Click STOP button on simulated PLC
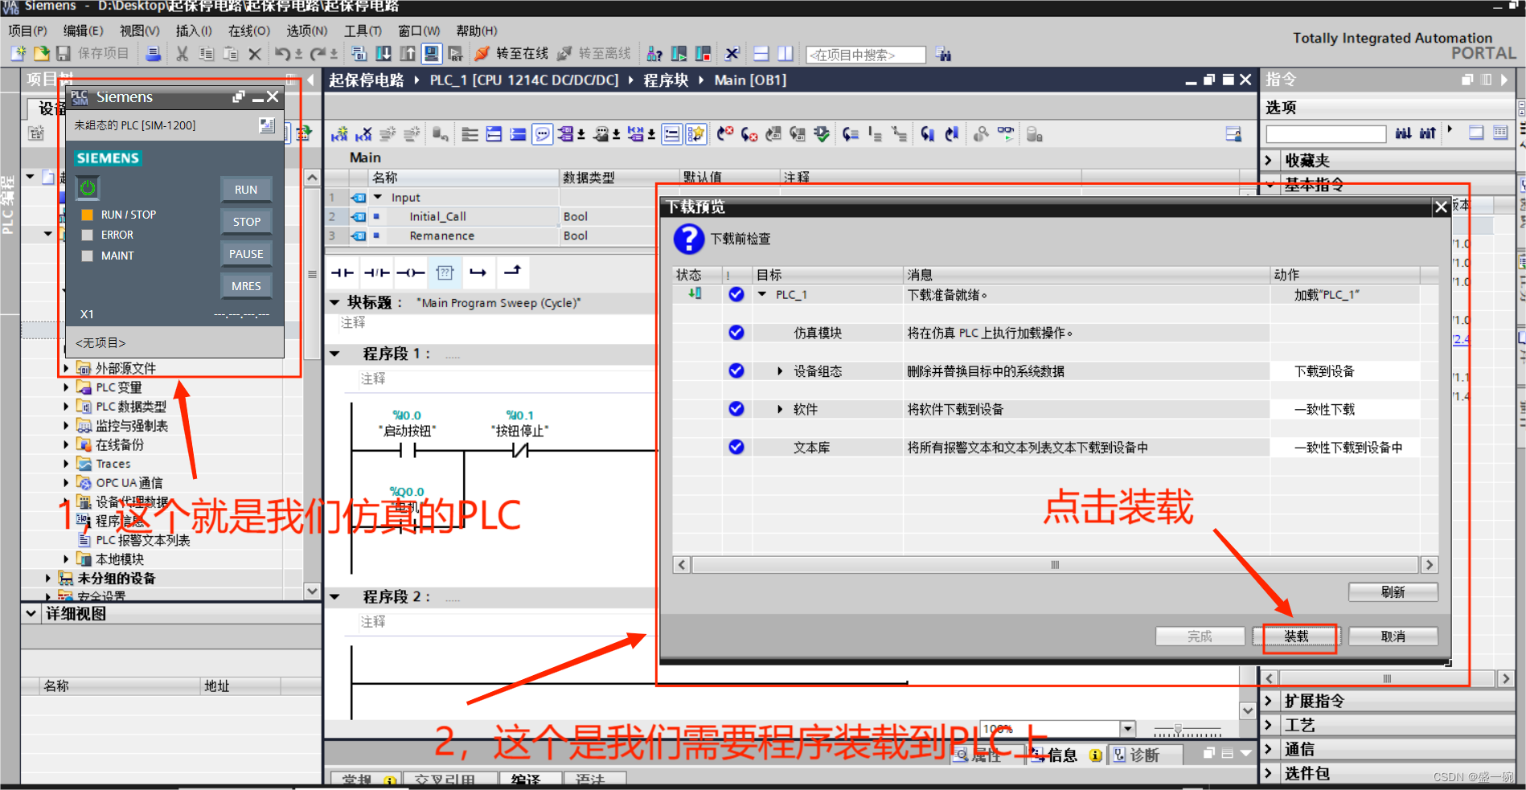The height and width of the screenshot is (790, 1526). point(246,222)
